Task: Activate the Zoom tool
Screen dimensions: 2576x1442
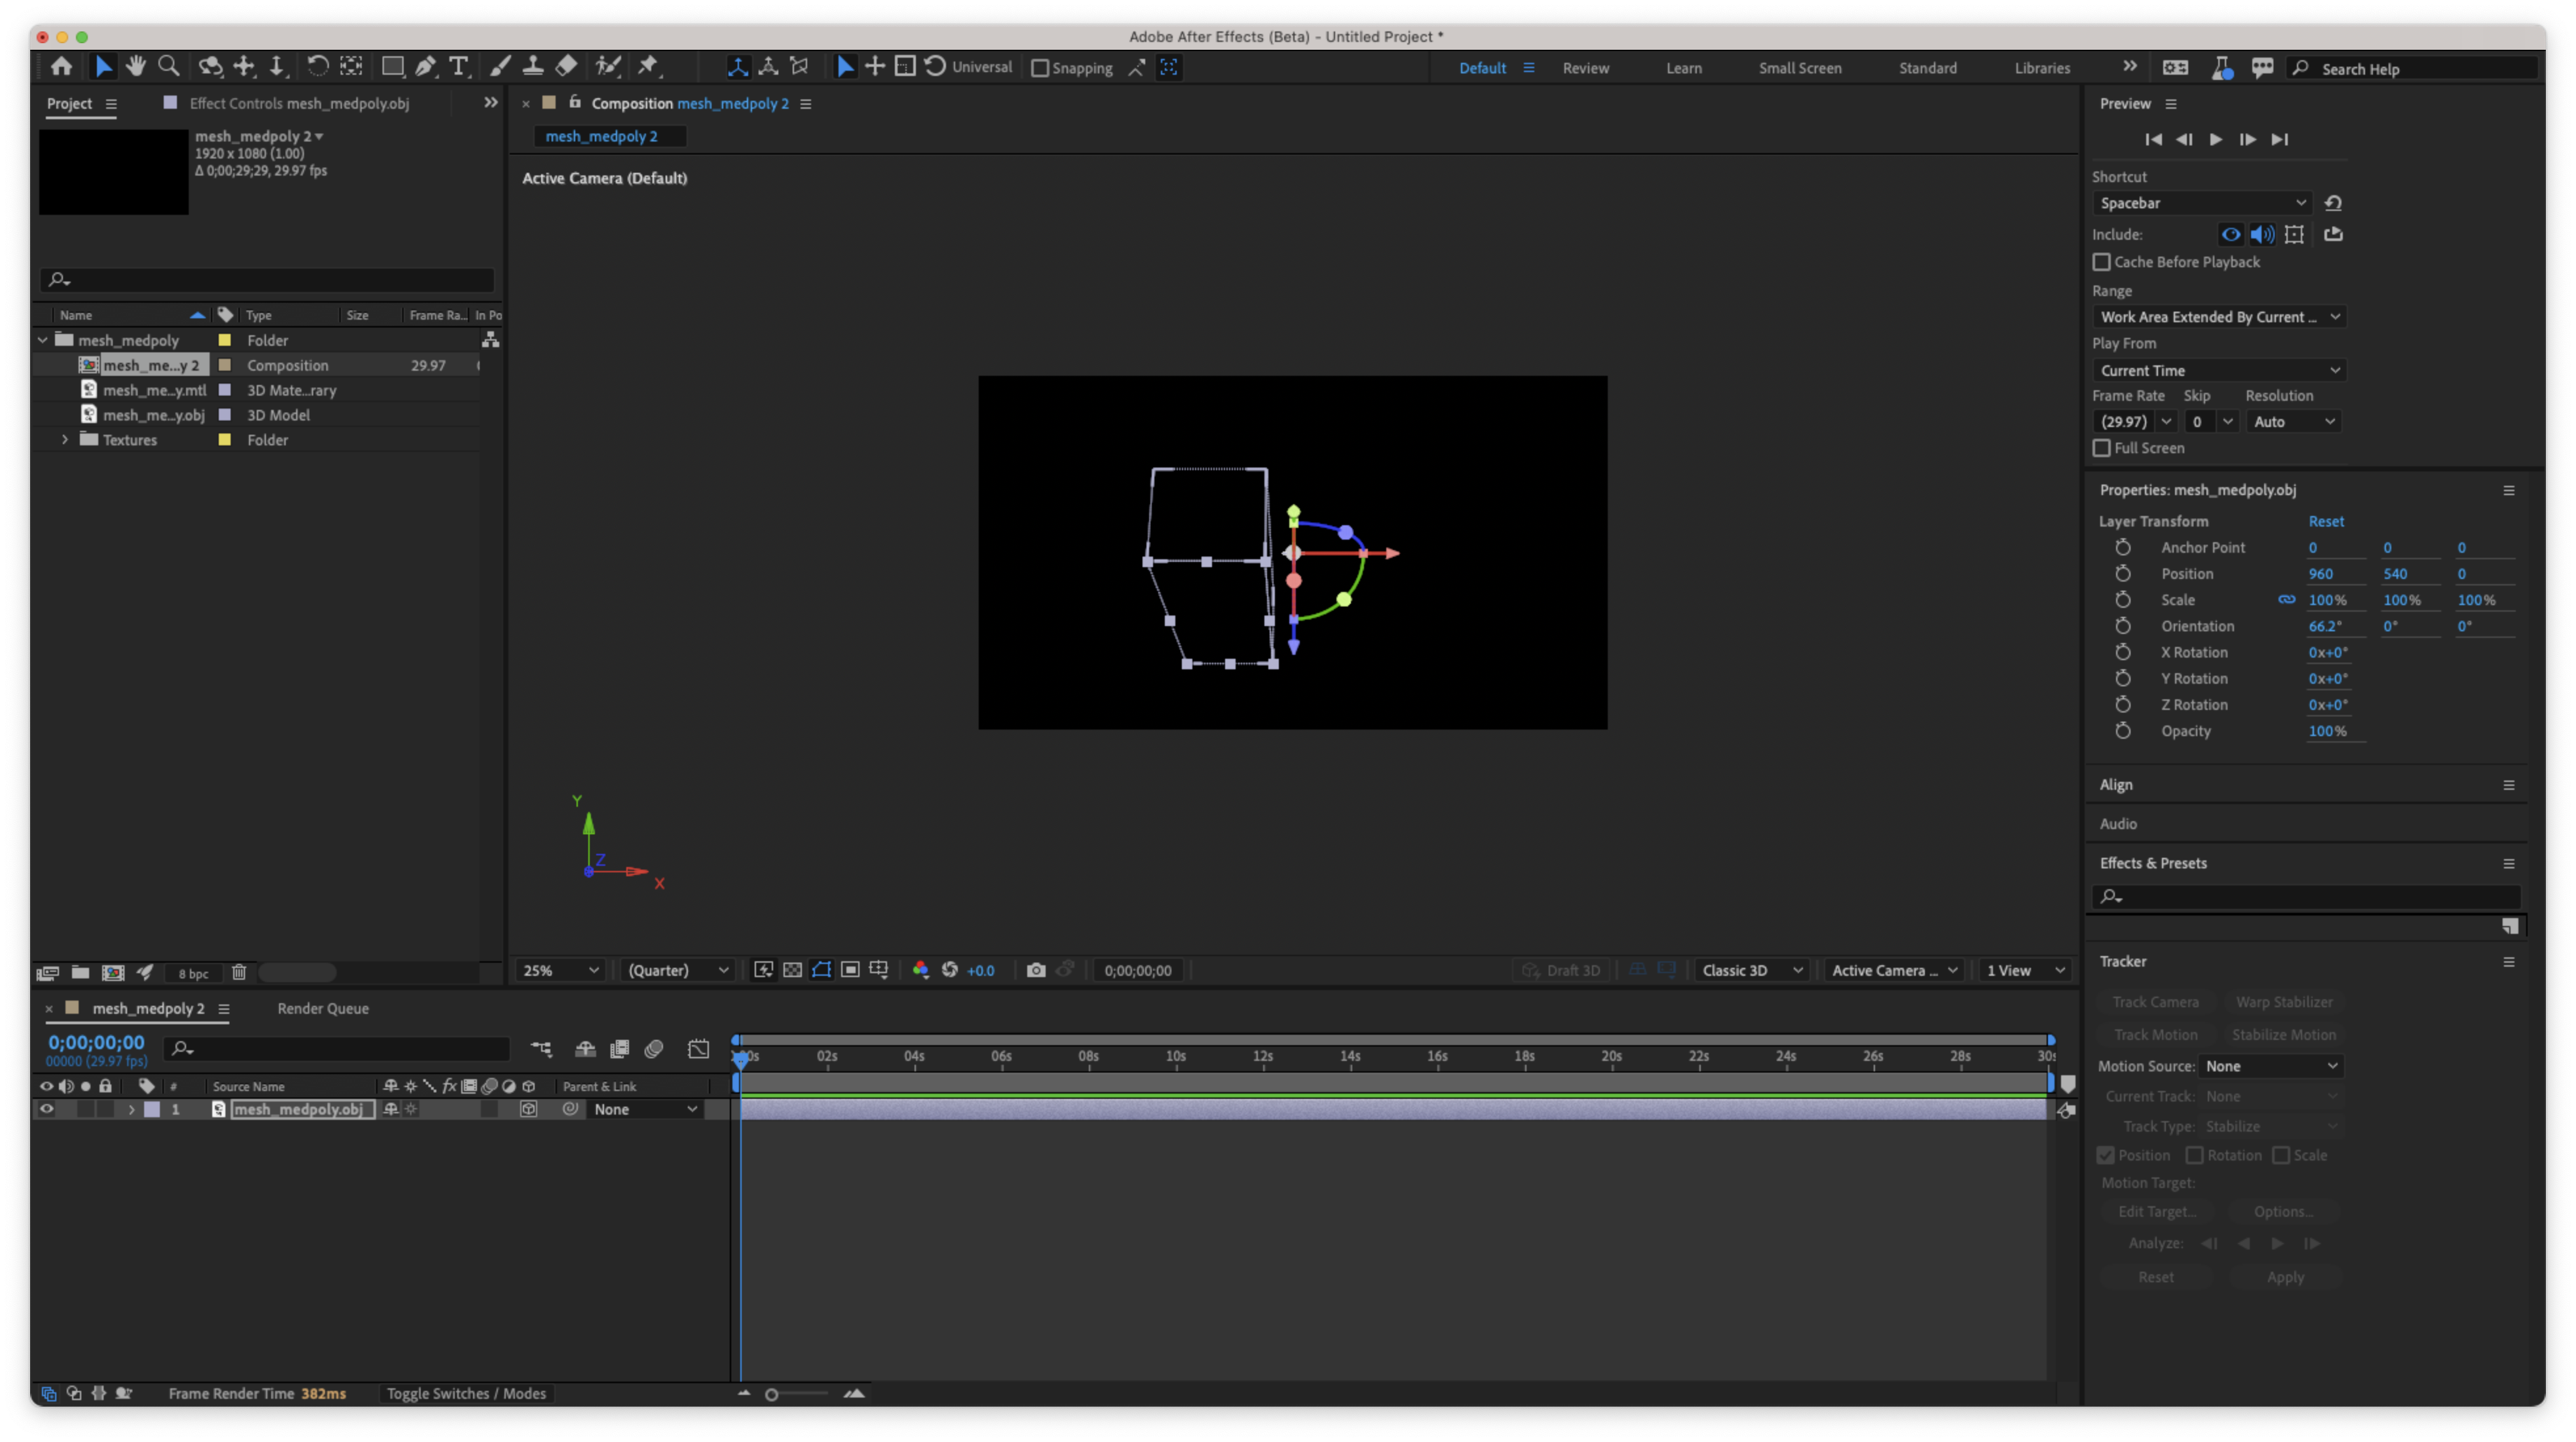Action: pyautogui.click(x=168, y=66)
